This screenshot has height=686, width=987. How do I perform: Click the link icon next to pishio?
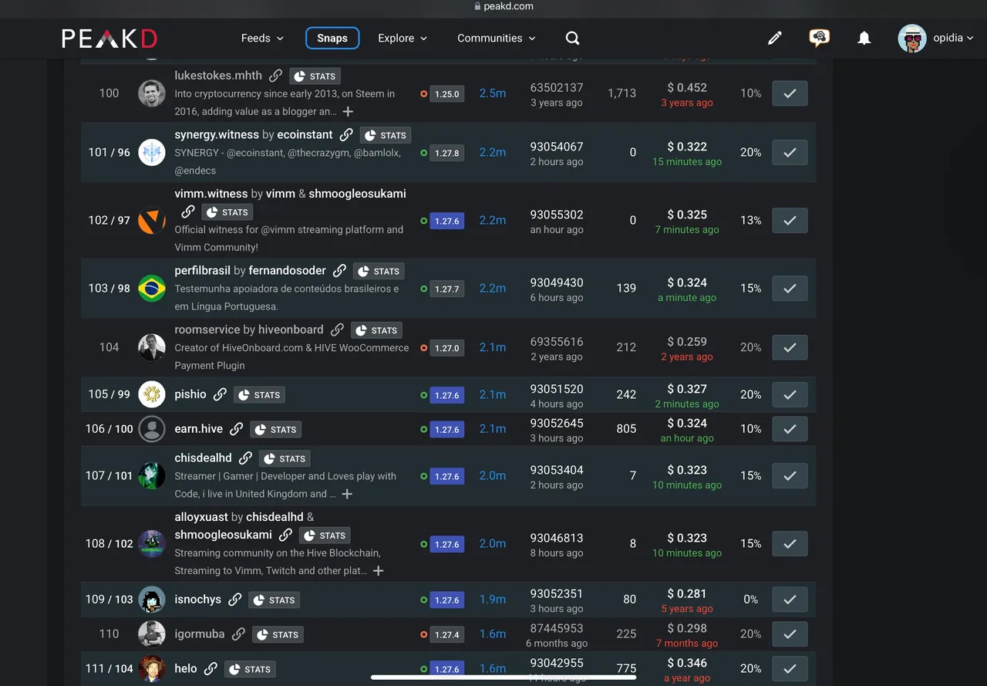(220, 394)
